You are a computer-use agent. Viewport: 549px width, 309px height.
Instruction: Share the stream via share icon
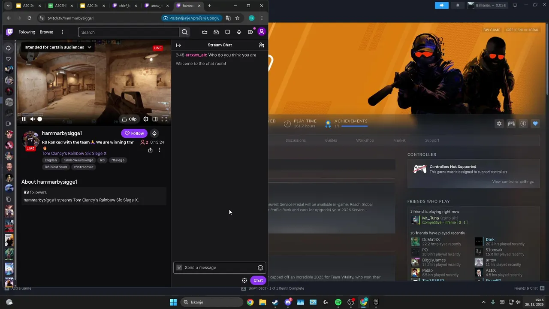point(151,150)
